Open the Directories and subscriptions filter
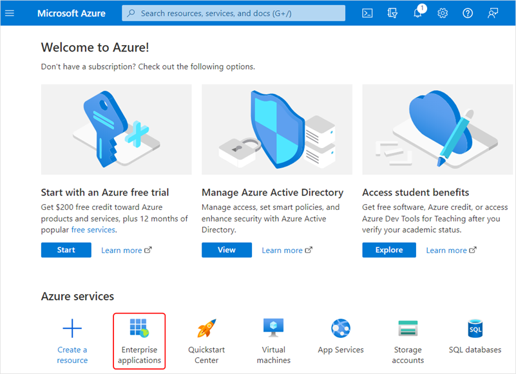The image size is (516, 374). 393,13
